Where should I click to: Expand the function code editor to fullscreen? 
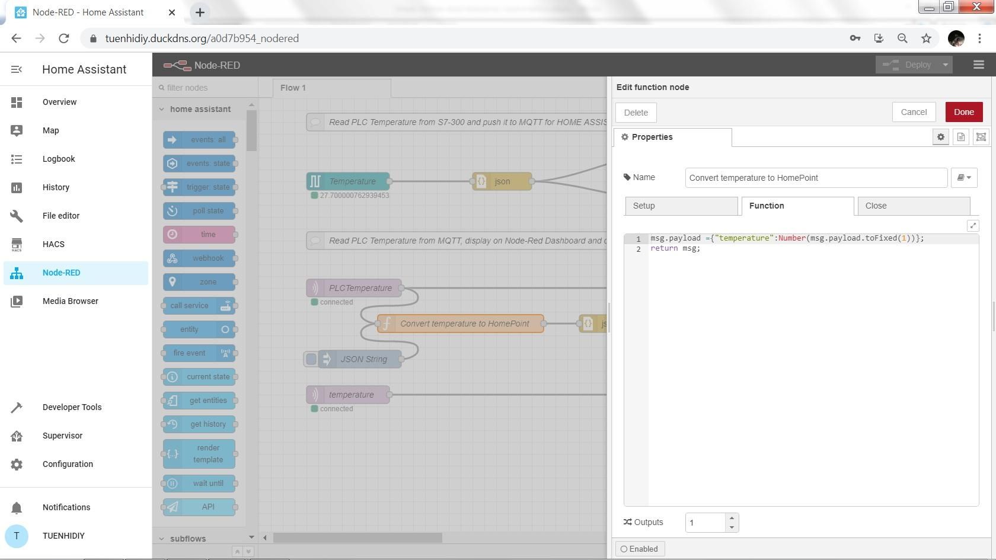click(973, 225)
